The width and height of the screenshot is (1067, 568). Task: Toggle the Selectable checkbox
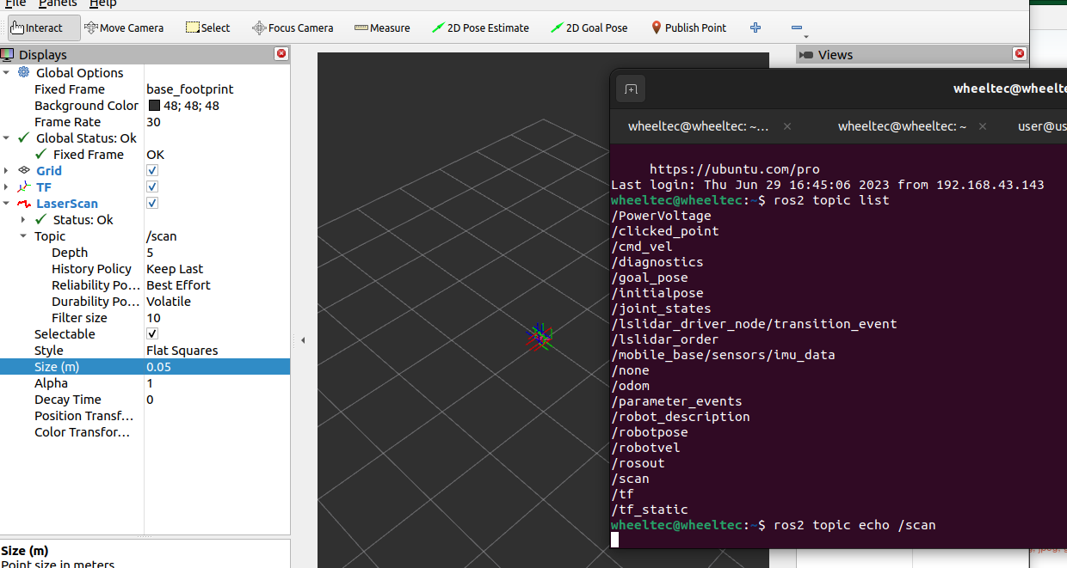tap(152, 333)
